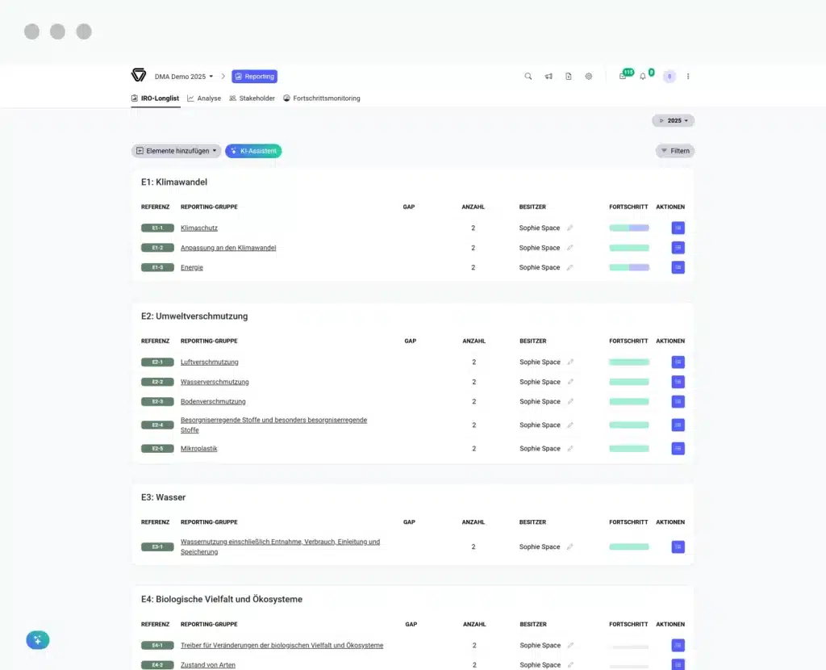Click the Klimaschutz progress bar

pos(629,228)
